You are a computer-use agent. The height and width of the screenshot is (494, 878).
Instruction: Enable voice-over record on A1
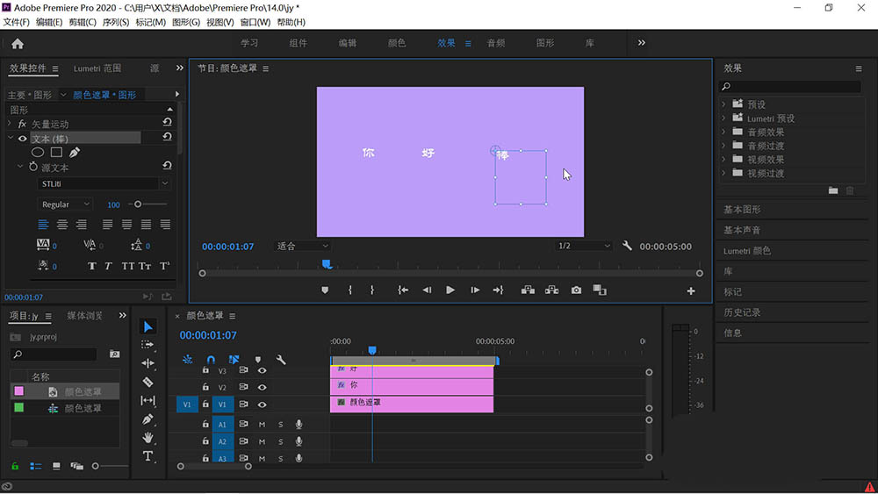coord(299,425)
